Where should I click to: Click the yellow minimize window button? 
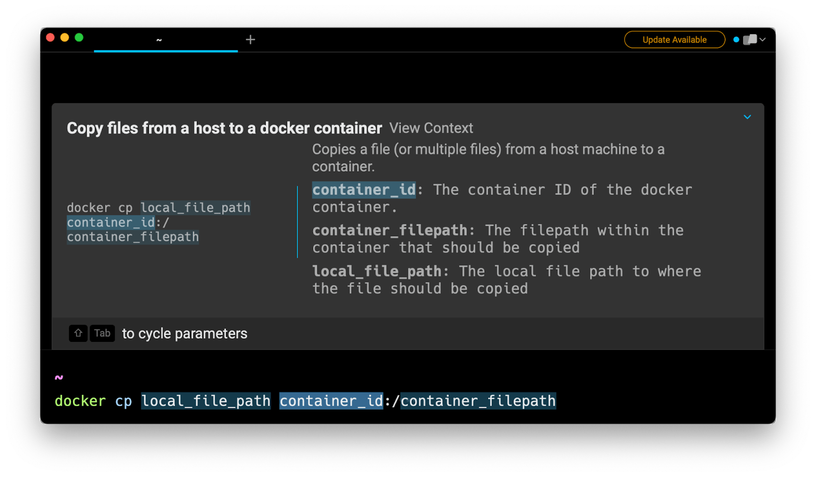[65, 37]
